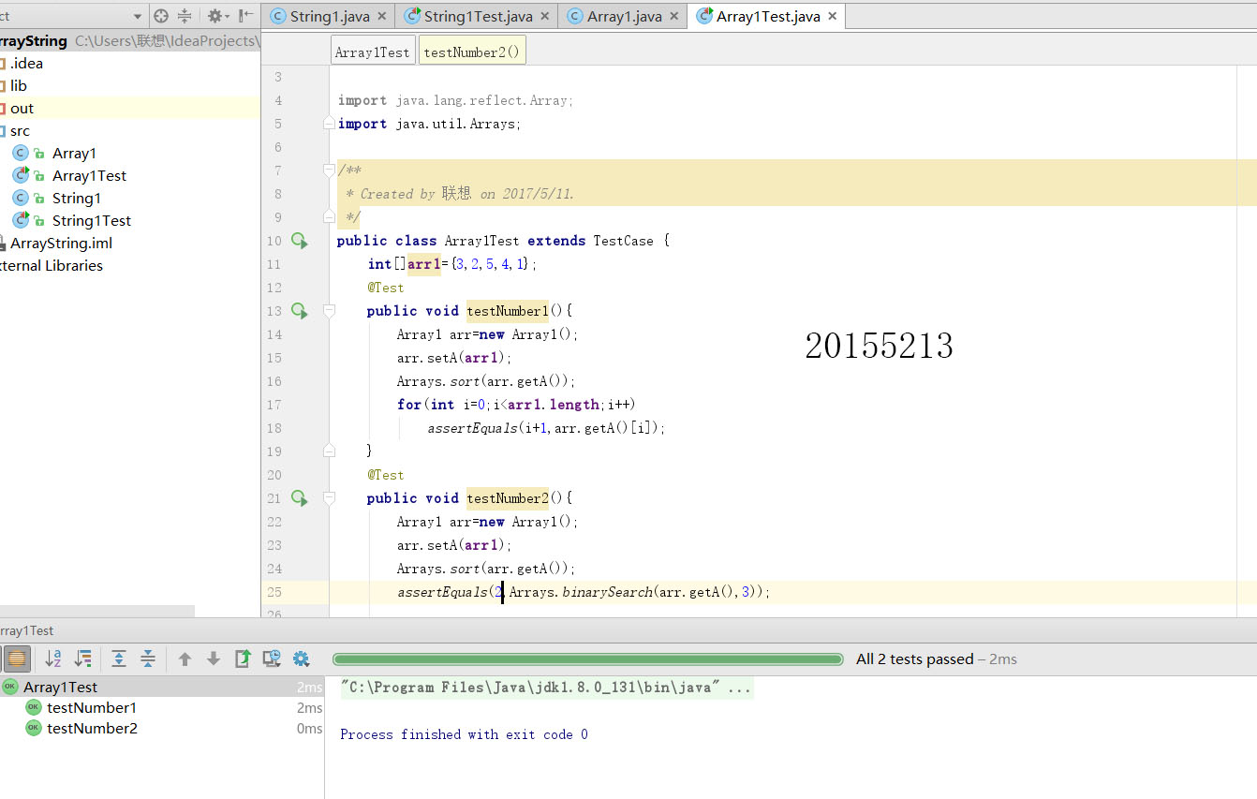Select the Array1Test.java tab
This screenshot has width=1257, height=799.
click(x=767, y=16)
